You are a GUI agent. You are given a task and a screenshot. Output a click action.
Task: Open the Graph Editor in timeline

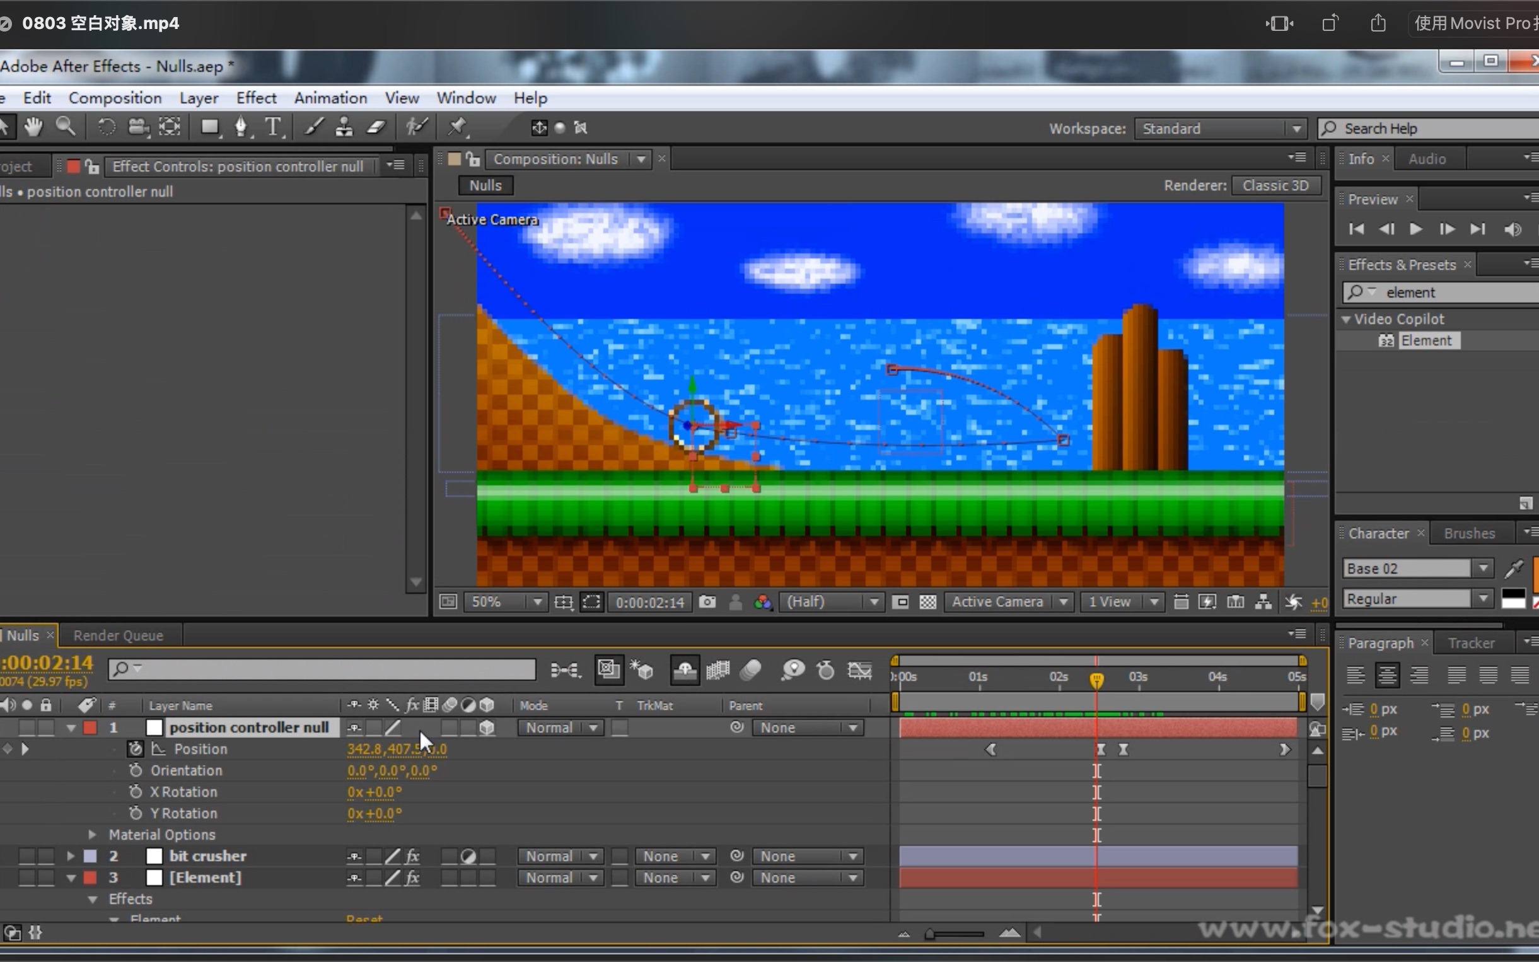[859, 670]
